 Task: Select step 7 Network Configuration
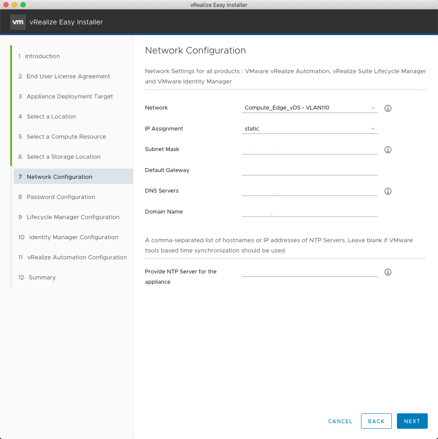coord(73,176)
